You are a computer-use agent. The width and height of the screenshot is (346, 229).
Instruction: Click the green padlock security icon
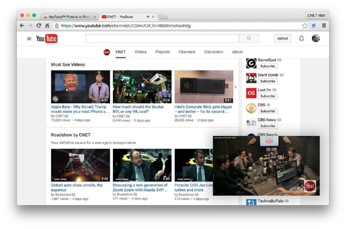coord(57,26)
